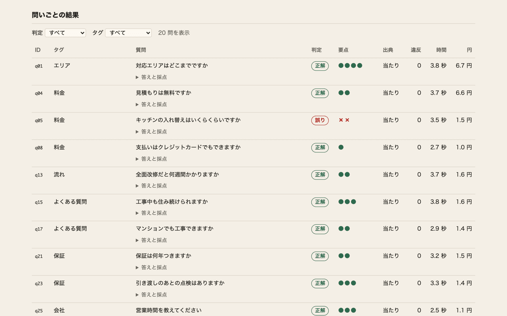
Task: Expand 答えと採点 under キッチンの入れ替えはいくらくらいですか
Action: point(151,132)
